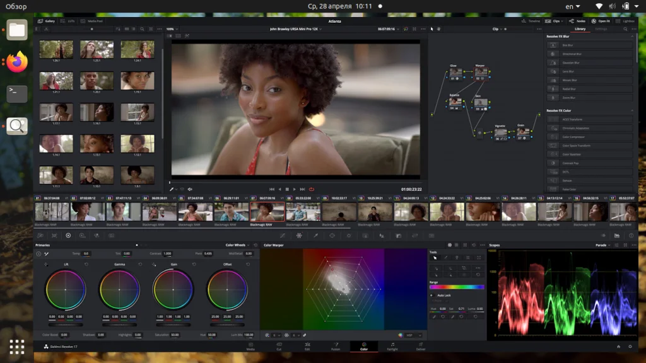
Task: Toggle the Nodes panel button
Action: pyautogui.click(x=577, y=21)
